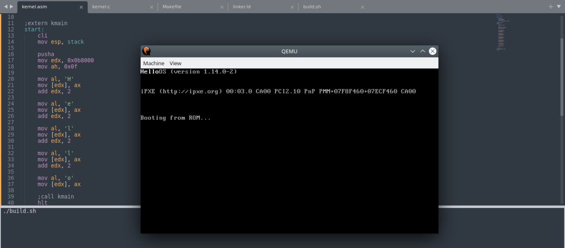Screen dimensions: 565x248
Task: Click the QEMU app icon in title bar
Action: [147, 51]
